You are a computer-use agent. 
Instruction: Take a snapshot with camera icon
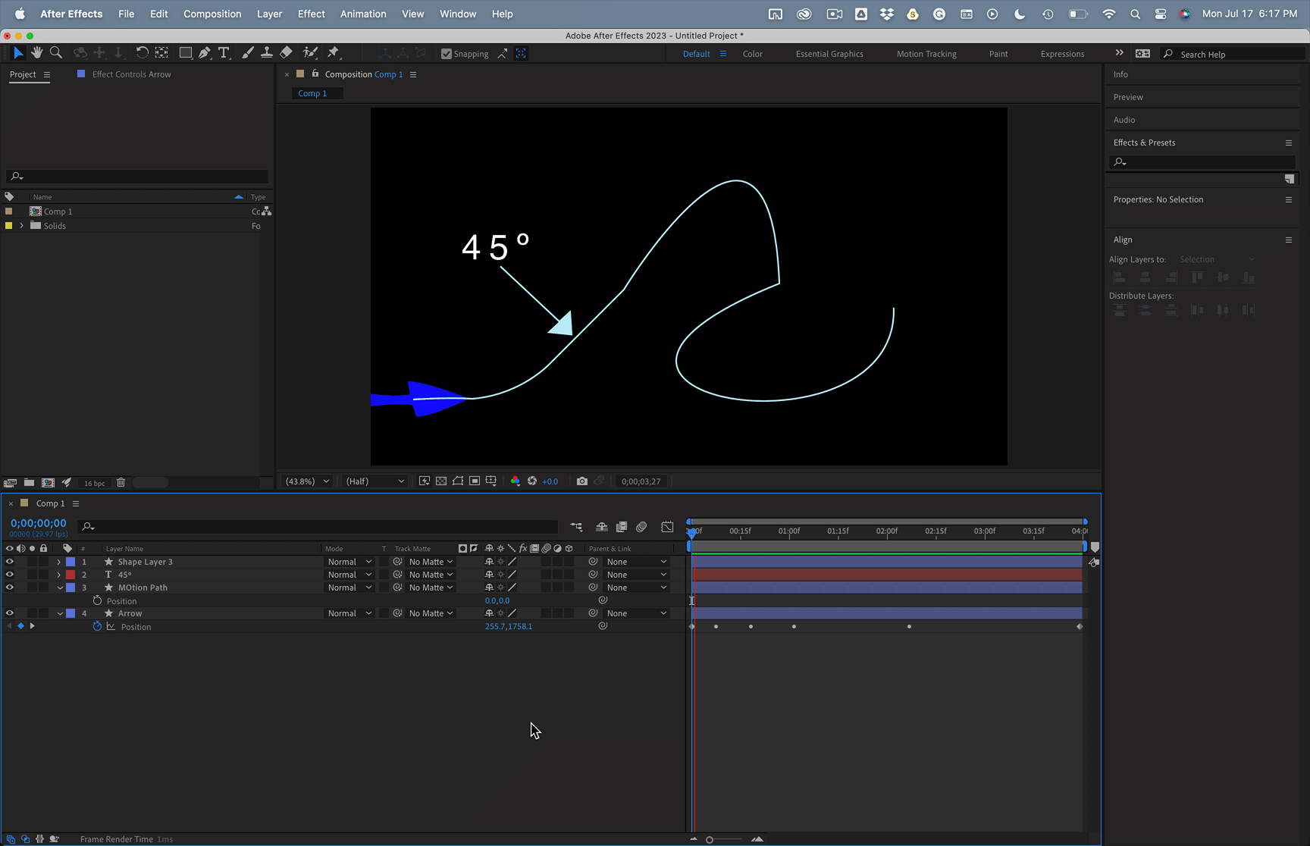[x=582, y=481]
